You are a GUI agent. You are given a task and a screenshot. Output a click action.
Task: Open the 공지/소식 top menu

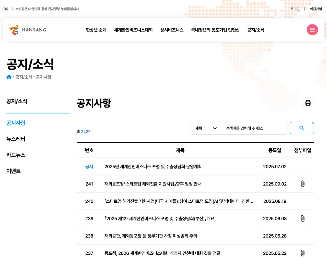(256, 30)
